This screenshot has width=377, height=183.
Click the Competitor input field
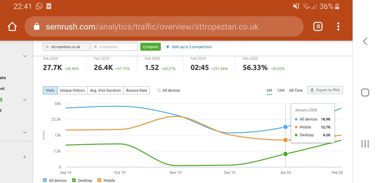[x=114, y=47]
